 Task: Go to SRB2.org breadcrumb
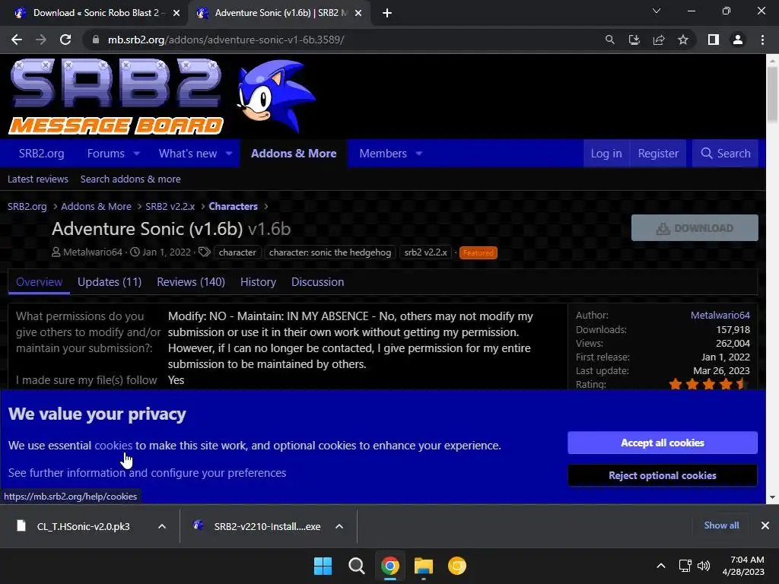(x=27, y=207)
